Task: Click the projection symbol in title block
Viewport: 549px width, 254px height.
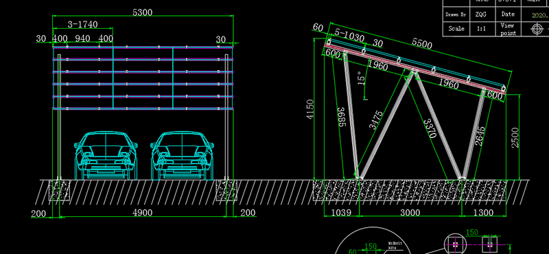Action: pos(537,29)
